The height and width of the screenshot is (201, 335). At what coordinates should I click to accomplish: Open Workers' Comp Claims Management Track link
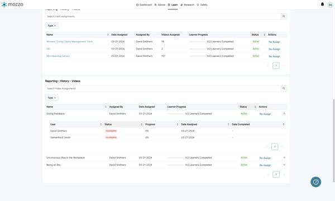pyautogui.click(x=69, y=42)
